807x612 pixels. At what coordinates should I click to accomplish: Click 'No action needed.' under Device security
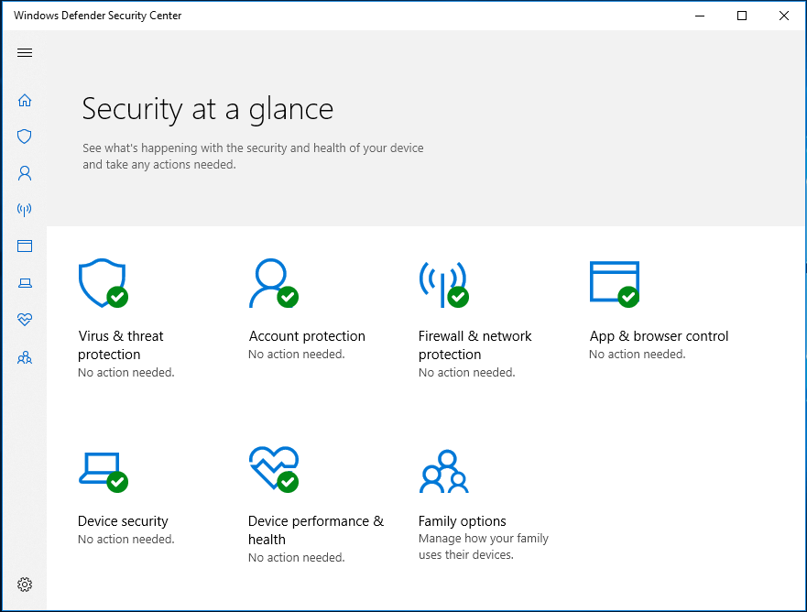[126, 539]
